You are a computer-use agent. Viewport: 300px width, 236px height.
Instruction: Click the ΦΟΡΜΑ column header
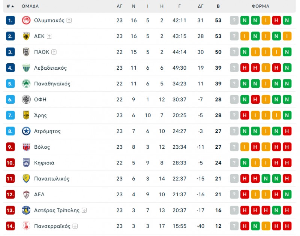point(260,6)
